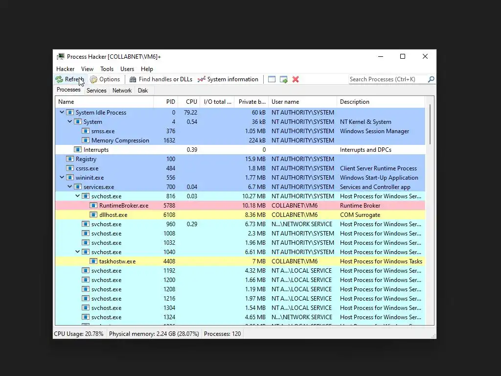Open System information graph window
The width and height of the screenshot is (501, 376).
tap(228, 79)
